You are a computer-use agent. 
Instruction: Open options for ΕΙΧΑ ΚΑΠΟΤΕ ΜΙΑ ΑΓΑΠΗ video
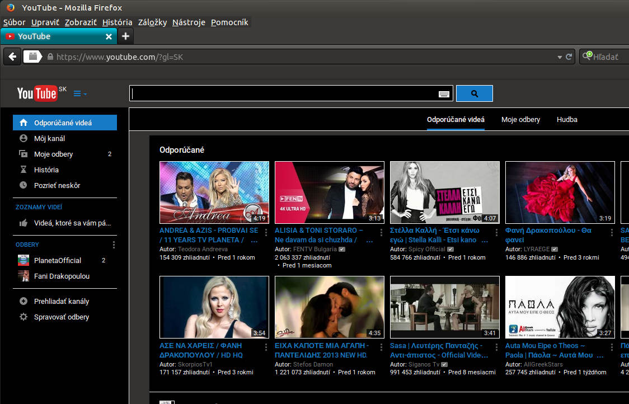[x=381, y=347]
